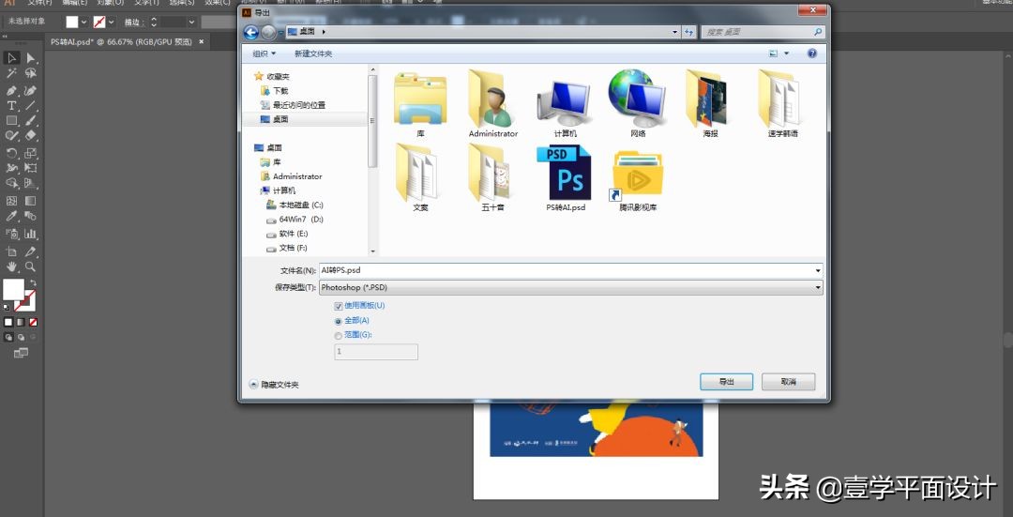Click the 新建文件夹 button
The image size is (1013, 517).
click(313, 53)
